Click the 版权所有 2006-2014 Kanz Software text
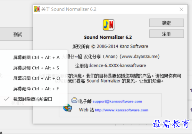The image size is (192, 134). pyautogui.click(x=110, y=46)
